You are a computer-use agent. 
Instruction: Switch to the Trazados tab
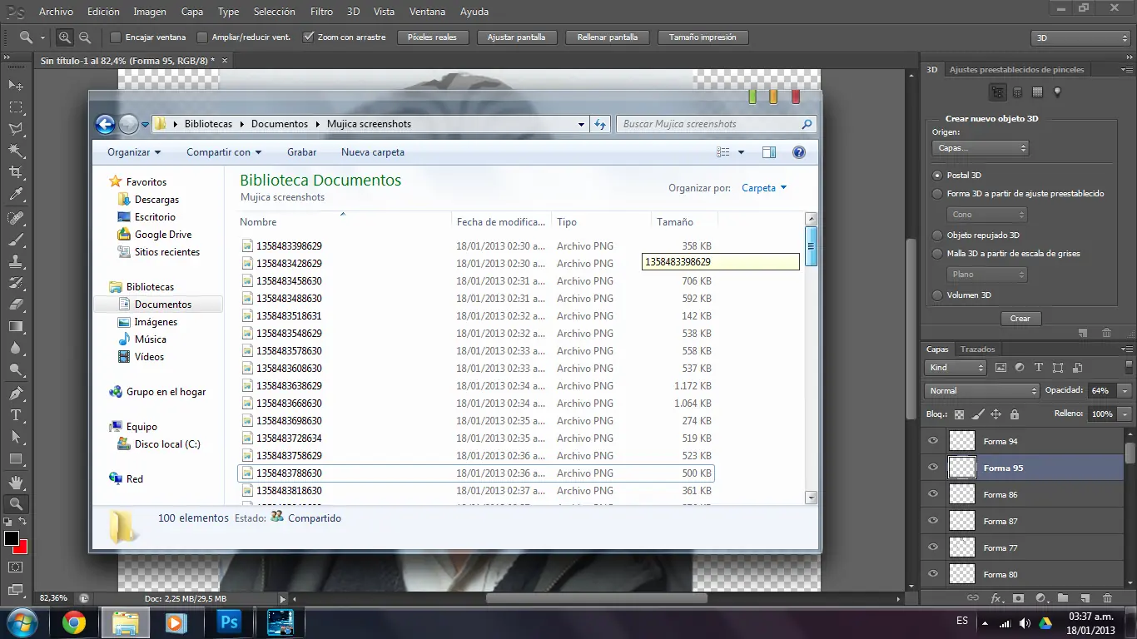pyautogui.click(x=977, y=349)
